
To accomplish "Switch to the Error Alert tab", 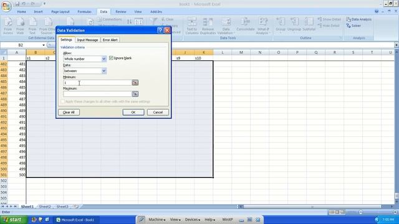I will (110, 40).
